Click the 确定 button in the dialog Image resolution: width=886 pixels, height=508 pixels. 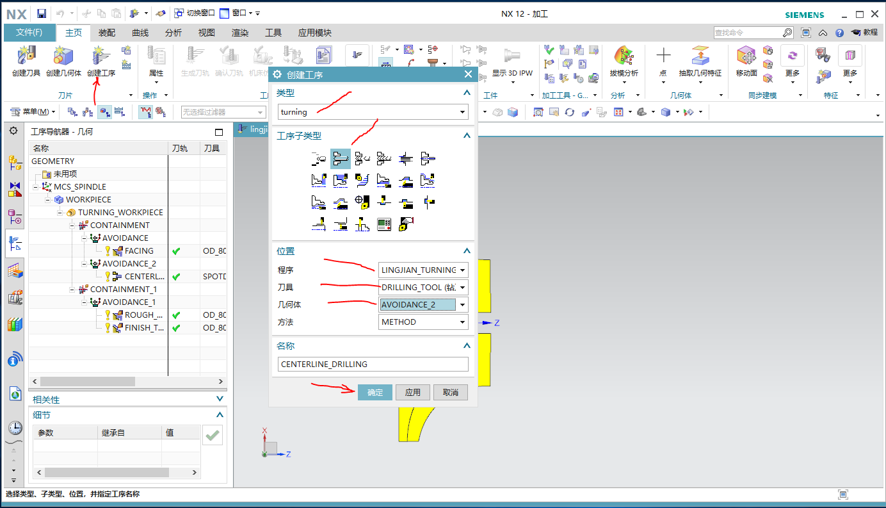[x=375, y=392]
